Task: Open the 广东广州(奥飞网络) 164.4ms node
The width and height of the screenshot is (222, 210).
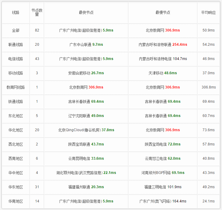Action: 163,201
